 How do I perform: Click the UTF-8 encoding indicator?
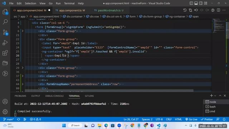(159, 119)
